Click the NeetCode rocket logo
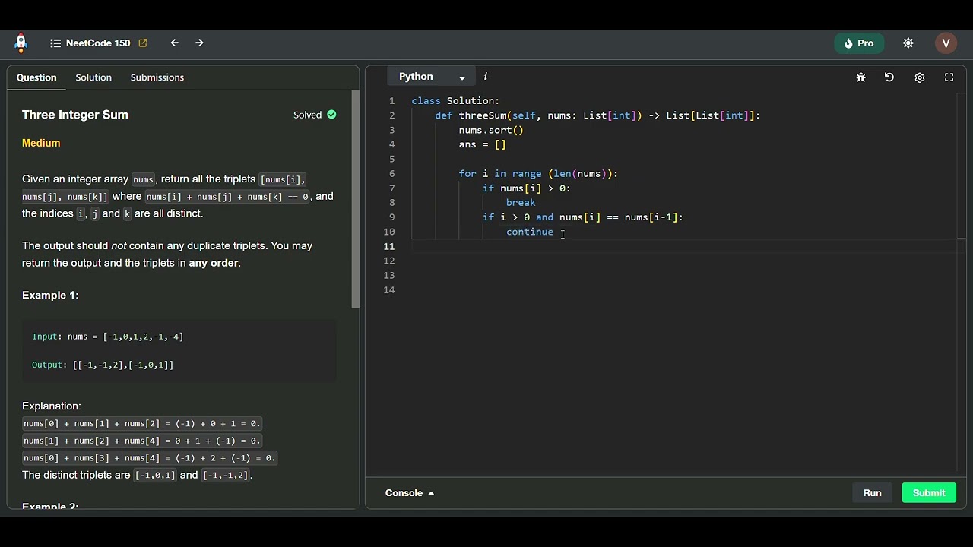Image resolution: width=973 pixels, height=547 pixels. [x=21, y=43]
